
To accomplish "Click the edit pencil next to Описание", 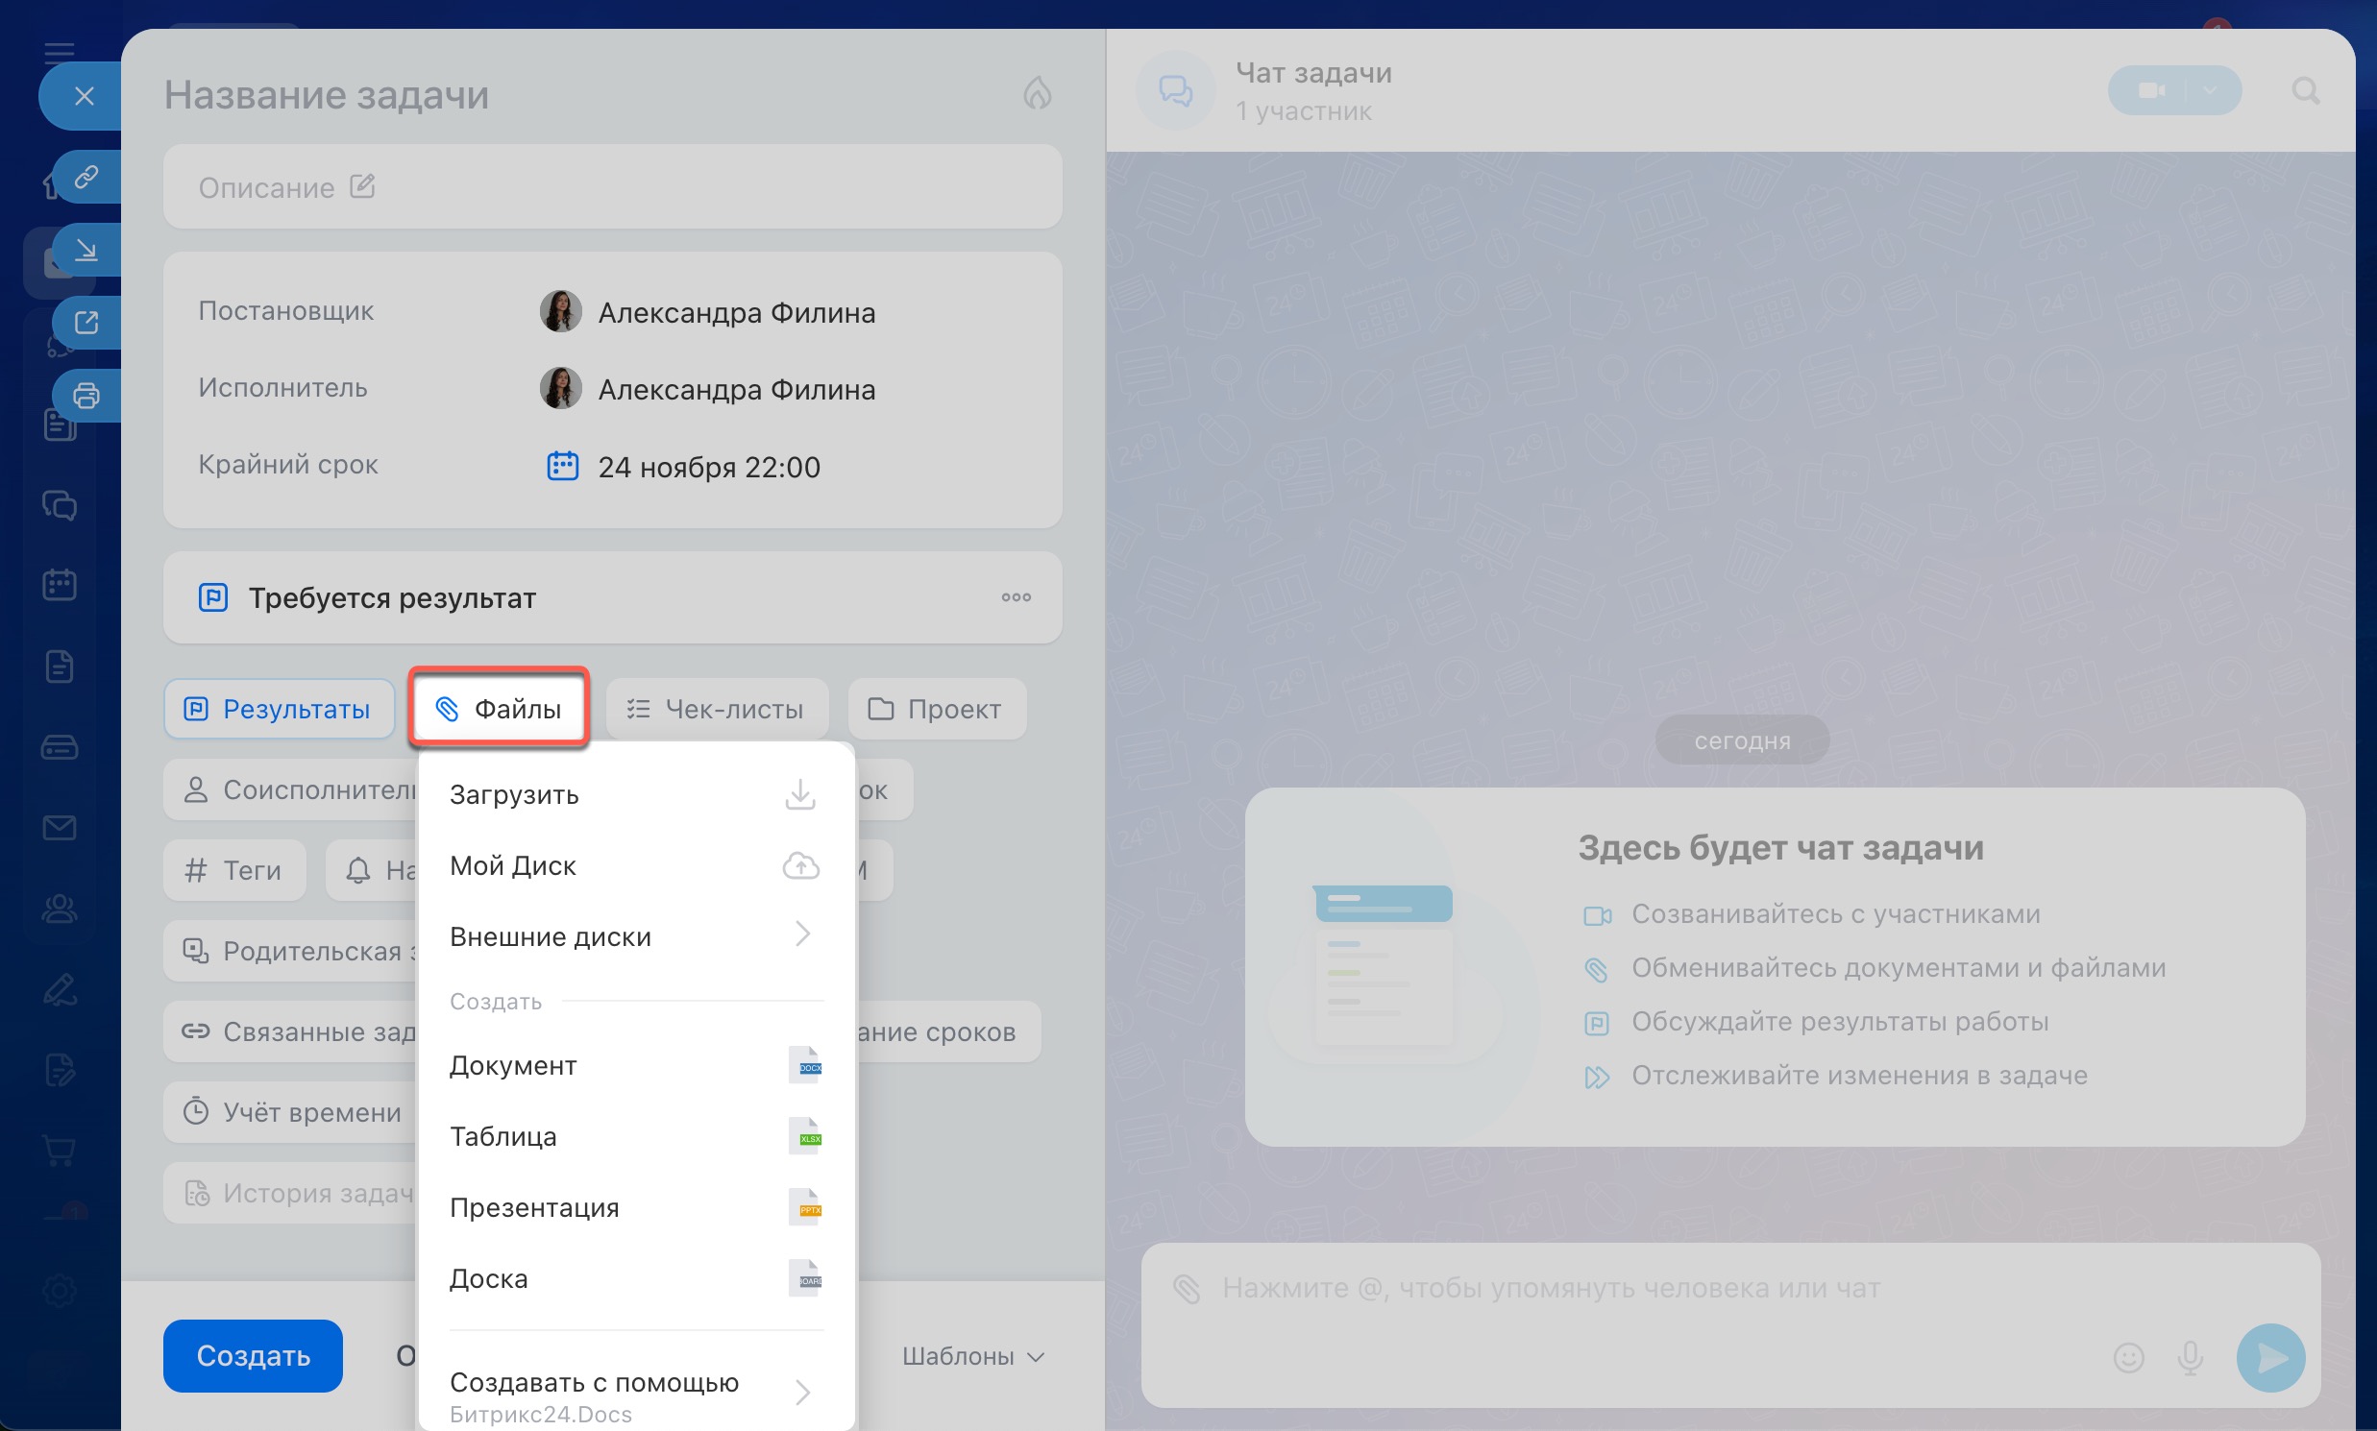I will pyautogui.click(x=362, y=186).
